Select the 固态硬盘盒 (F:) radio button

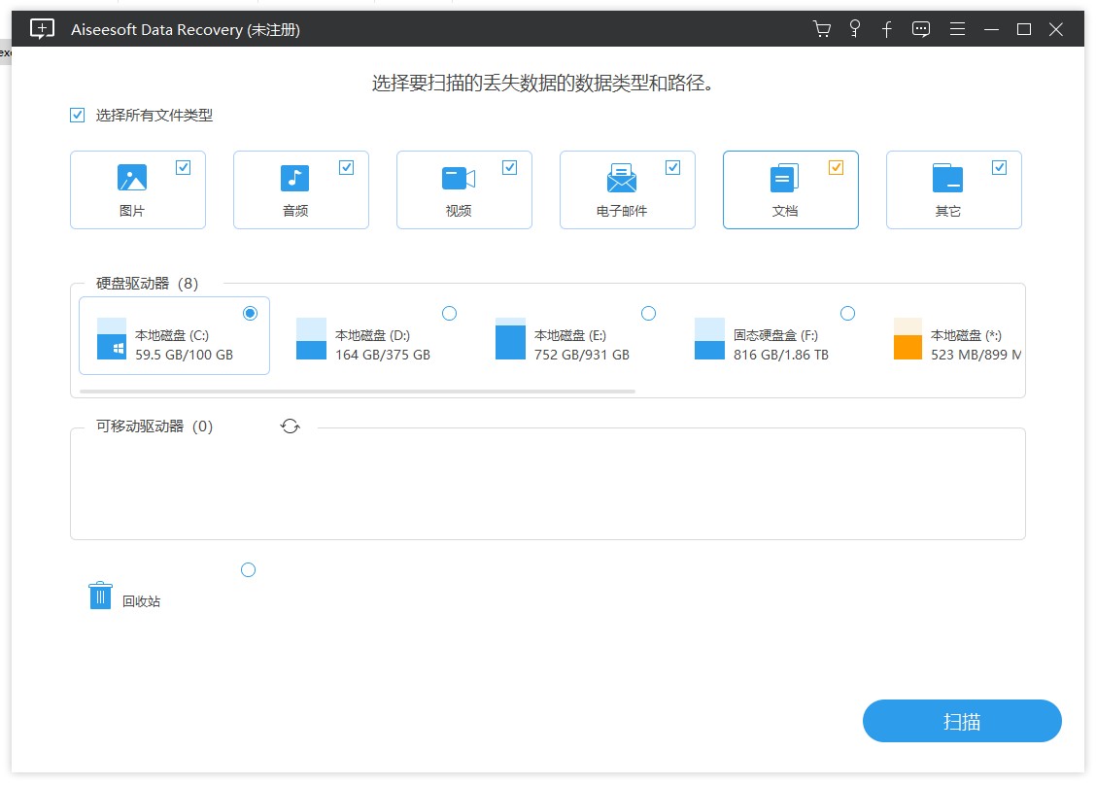(848, 313)
